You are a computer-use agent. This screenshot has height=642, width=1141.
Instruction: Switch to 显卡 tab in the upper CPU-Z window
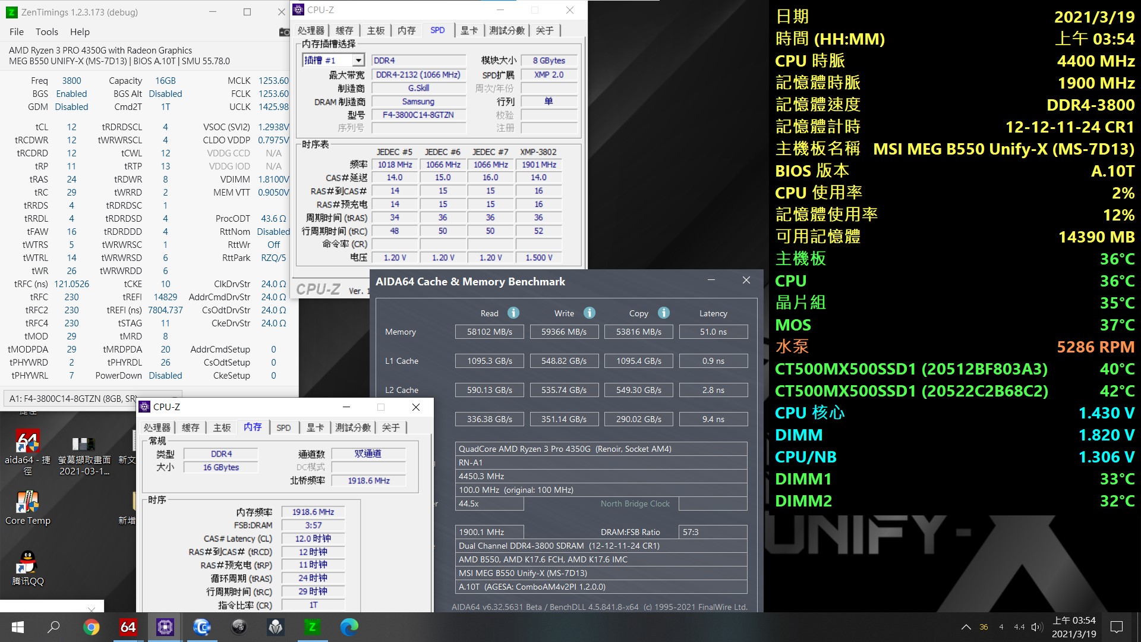point(469,30)
